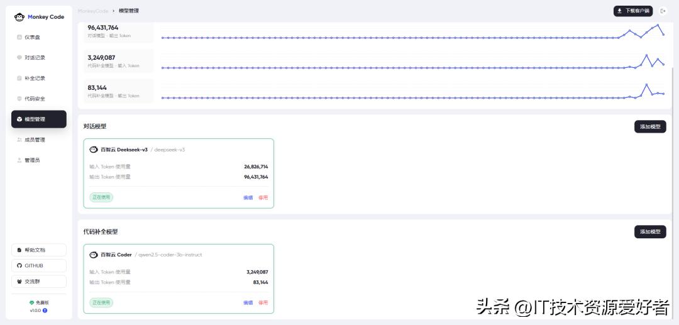Click the v1.0.0 version info icon

click(x=45, y=311)
